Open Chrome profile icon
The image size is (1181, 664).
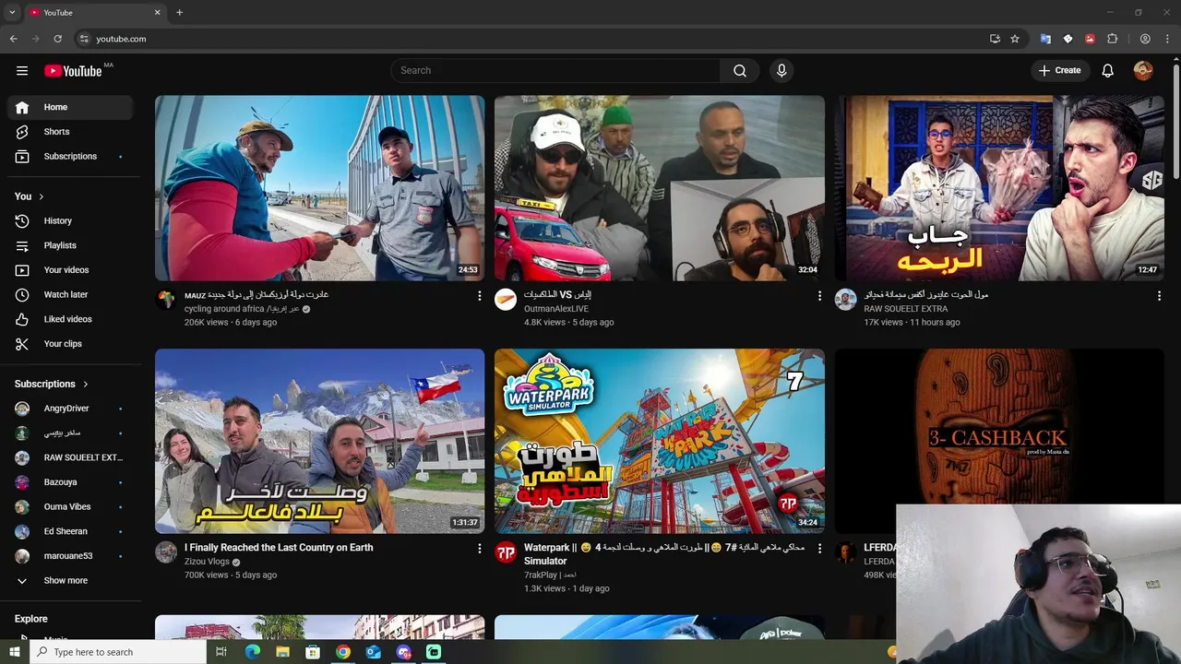tap(1145, 39)
